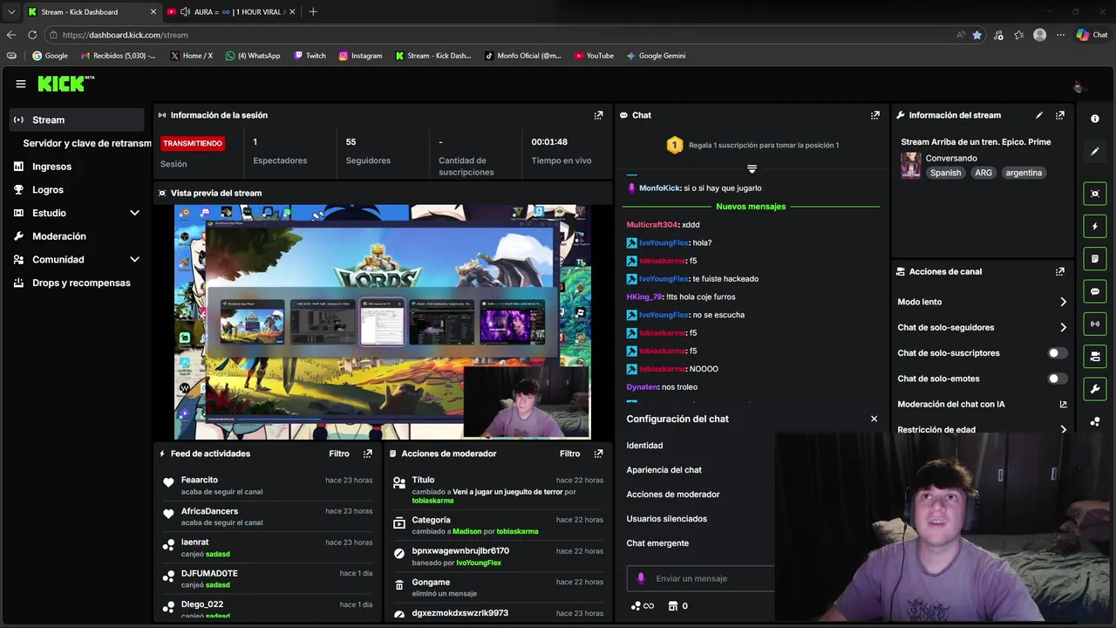Toggle the channel actions camera widget icon
Screen dimensions: 1116x628
point(1095,356)
